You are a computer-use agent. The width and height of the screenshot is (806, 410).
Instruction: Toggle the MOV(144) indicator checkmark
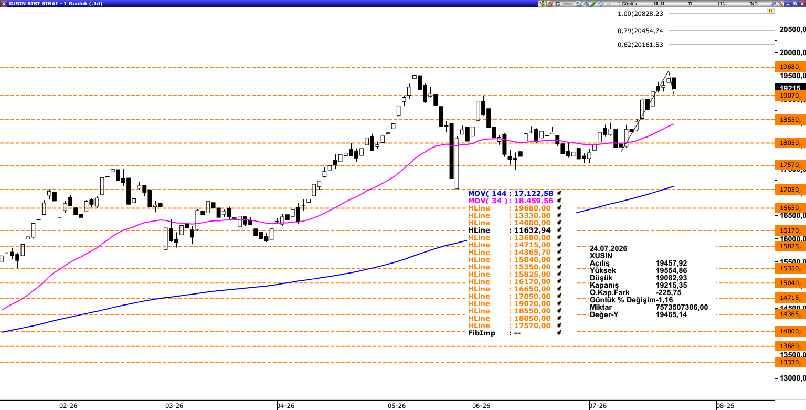click(x=559, y=193)
